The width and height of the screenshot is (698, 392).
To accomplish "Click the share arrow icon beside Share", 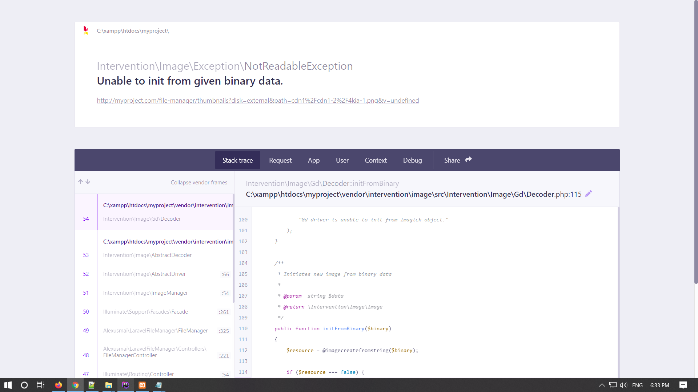I will pyautogui.click(x=468, y=159).
